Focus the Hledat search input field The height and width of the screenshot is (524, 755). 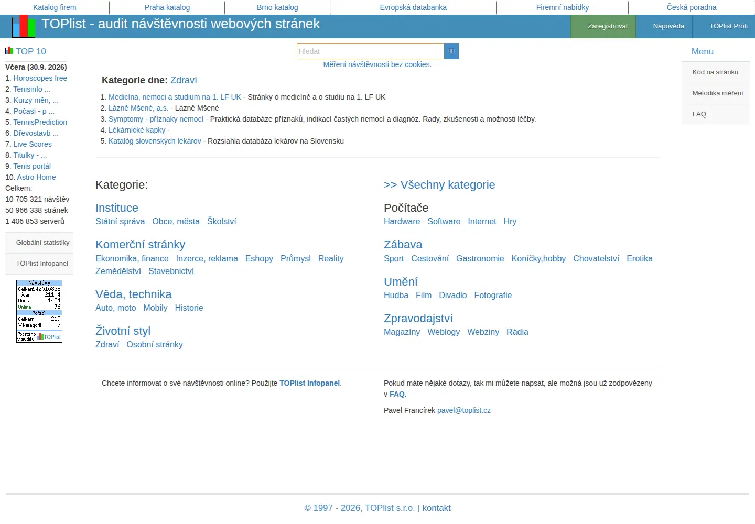click(x=370, y=51)
